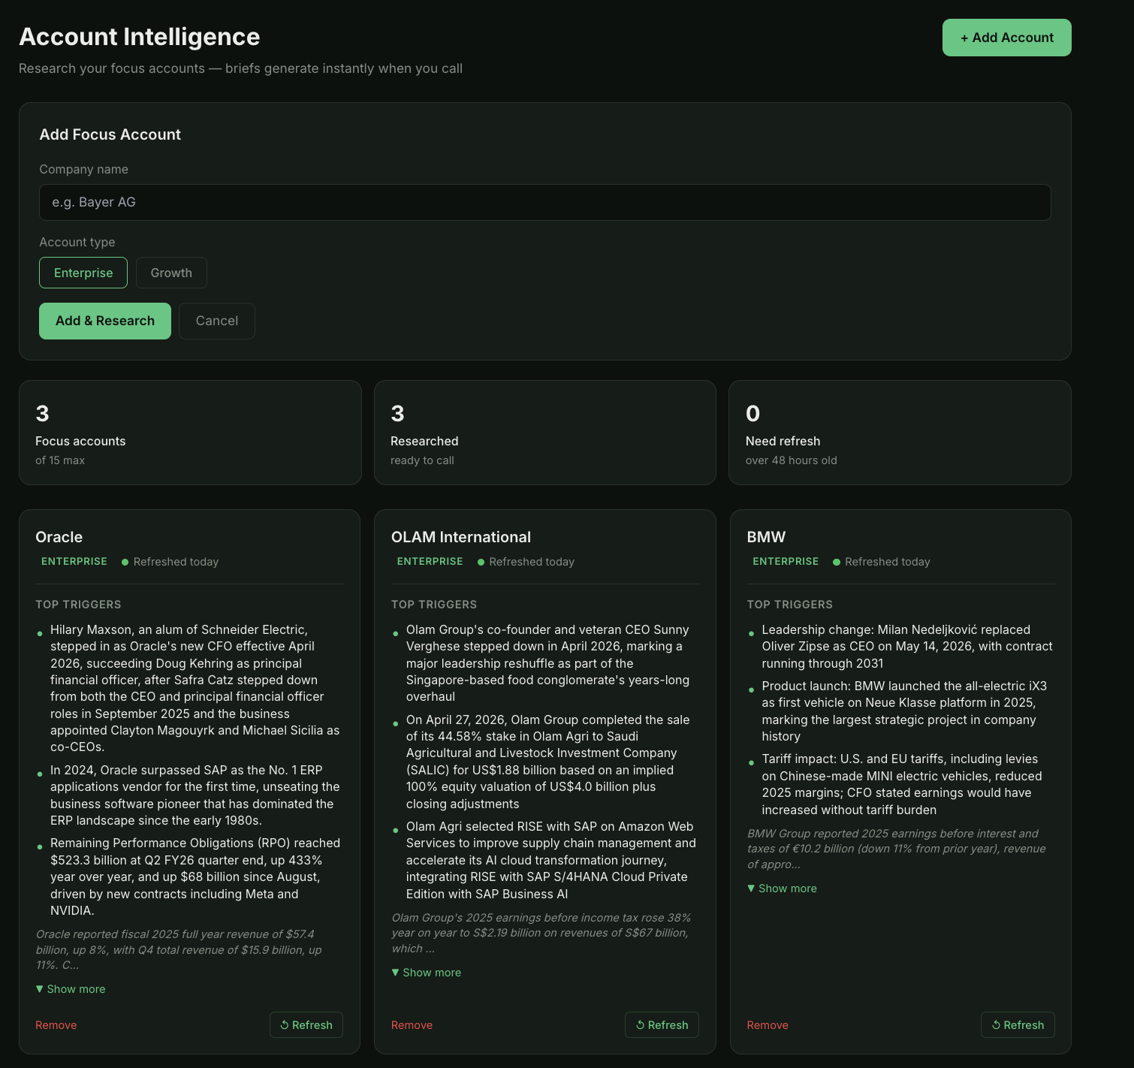Image resolution: width=1134 pixels, height=1068 pixels.
Task: Click the ENTERPRISE badge on OLAM card
Action: click(430, 562)
